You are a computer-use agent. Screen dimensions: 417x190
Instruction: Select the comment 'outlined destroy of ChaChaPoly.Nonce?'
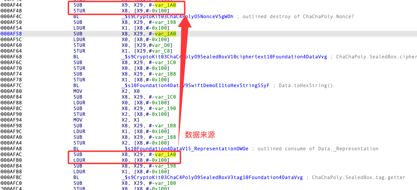298,17
